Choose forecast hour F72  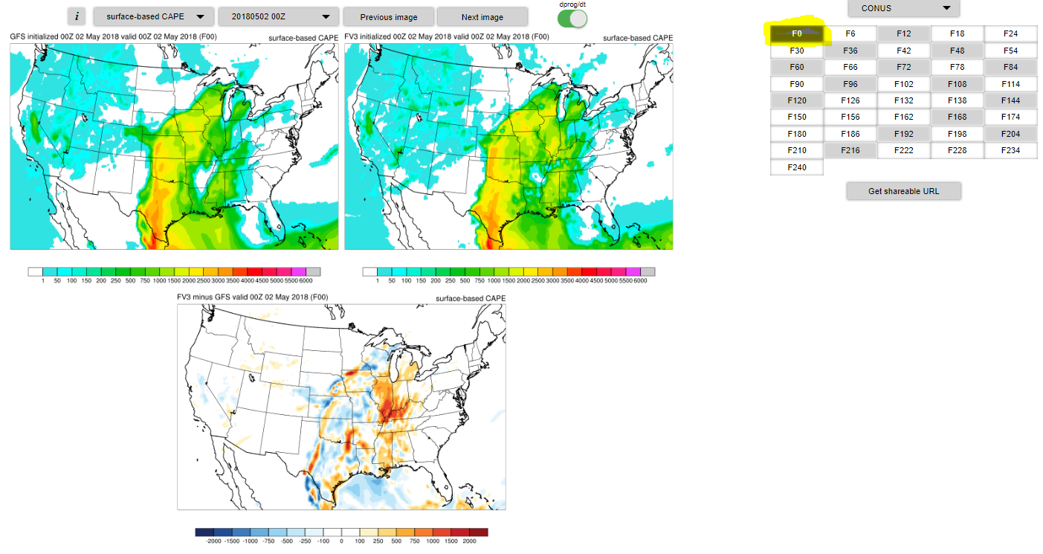tap(903, 67)
